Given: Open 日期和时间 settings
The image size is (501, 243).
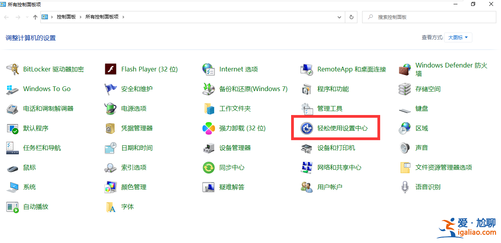Looking at the screenshot, I should tap(137, 148).
